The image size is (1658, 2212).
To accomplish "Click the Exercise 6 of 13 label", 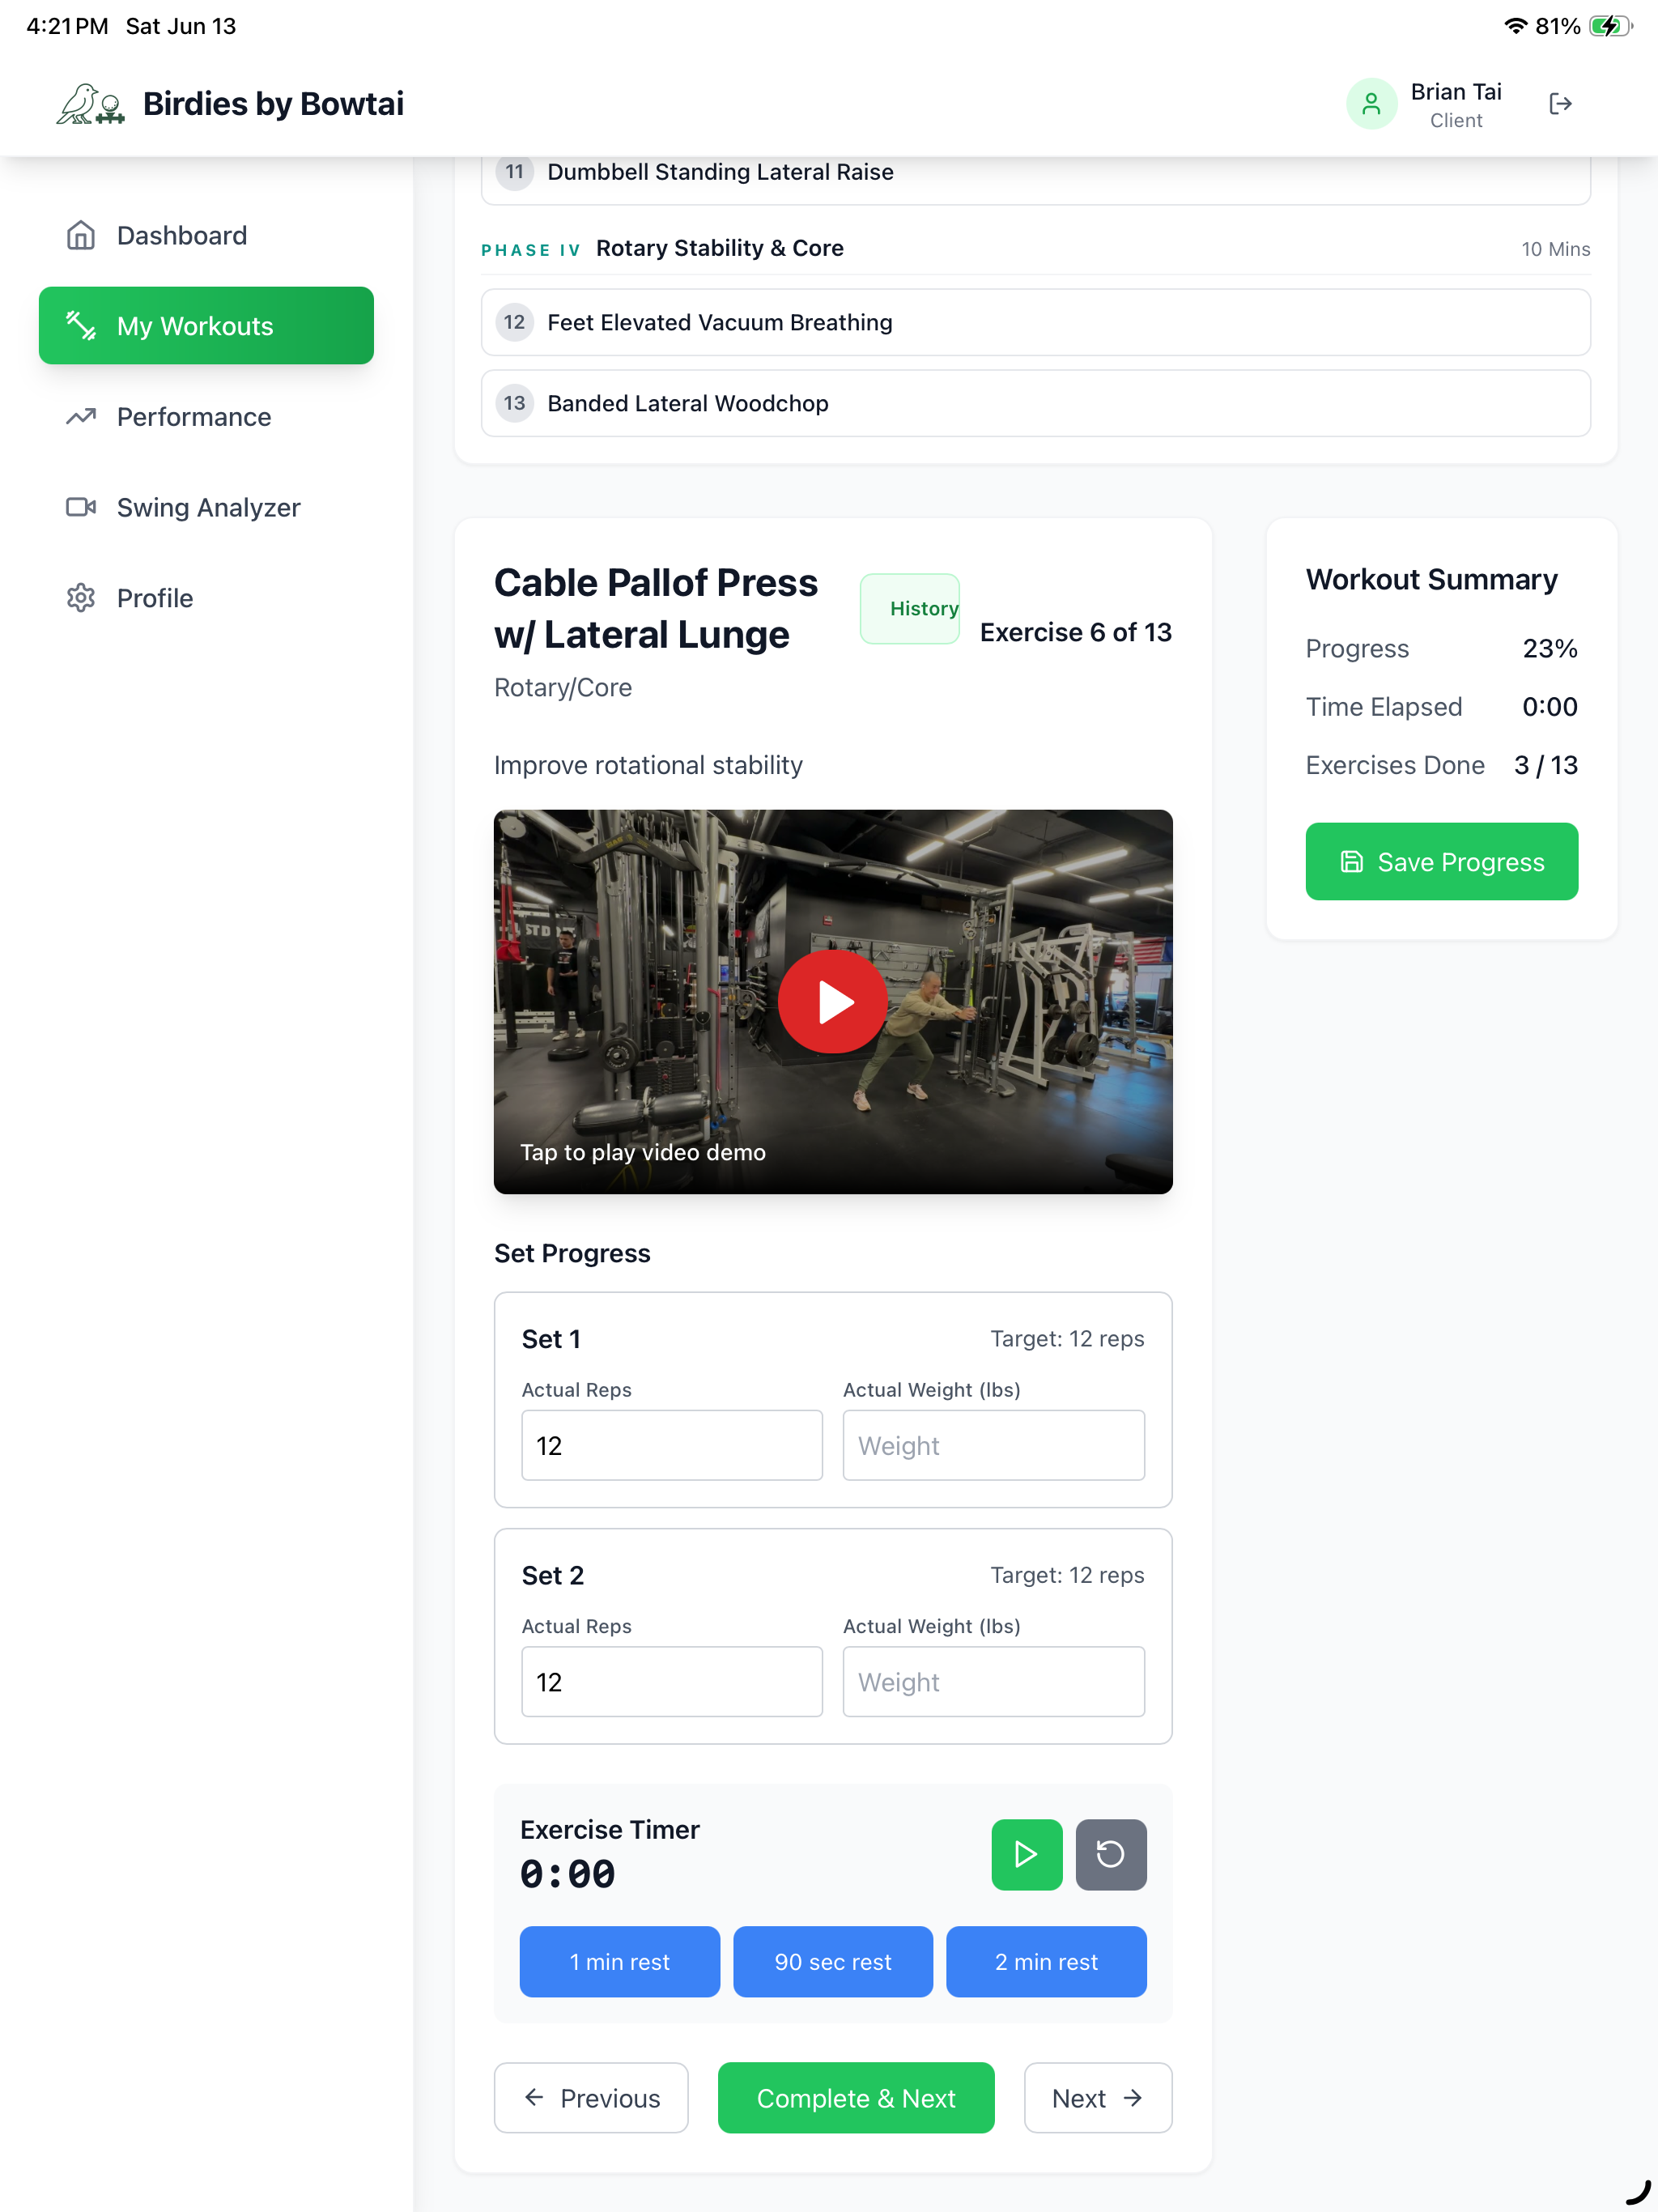I will click(x=1075, y=632).
